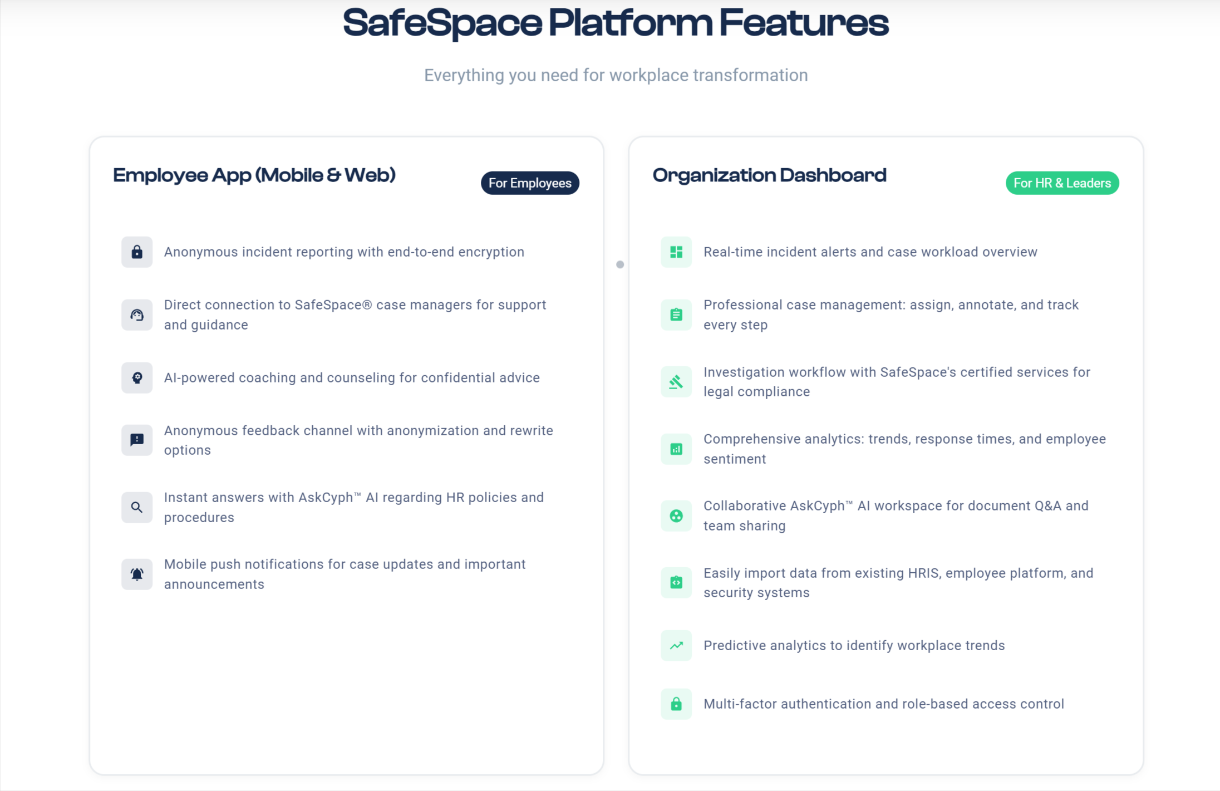This screenshot has width=1220, height=791.
Task: Click the green dashboard grid icon
Action: coord(676,252)
